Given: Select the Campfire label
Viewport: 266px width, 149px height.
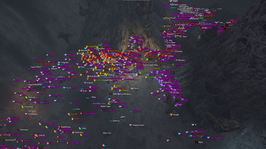Looking at the screenshot, I should point(32,111).
